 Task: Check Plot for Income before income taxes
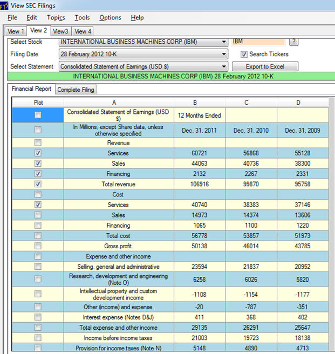(38, 338)
